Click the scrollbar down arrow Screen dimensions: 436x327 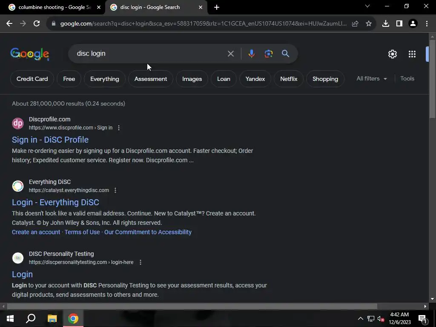coord(432,299)
